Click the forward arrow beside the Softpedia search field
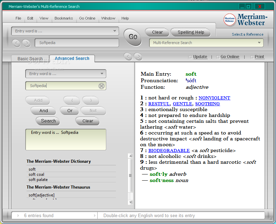276x224 pixels. [27, 43]
